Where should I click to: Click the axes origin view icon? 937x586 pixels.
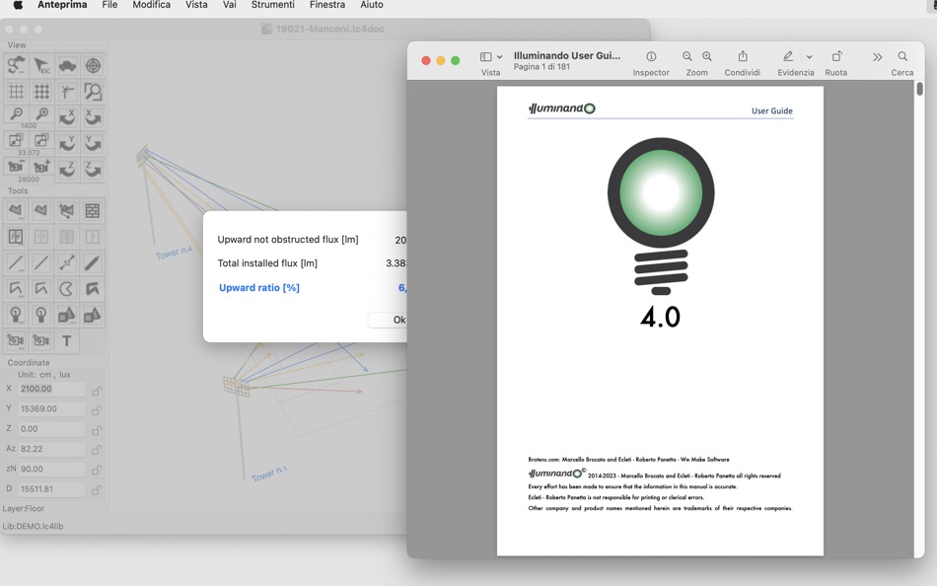coord(67,91)
